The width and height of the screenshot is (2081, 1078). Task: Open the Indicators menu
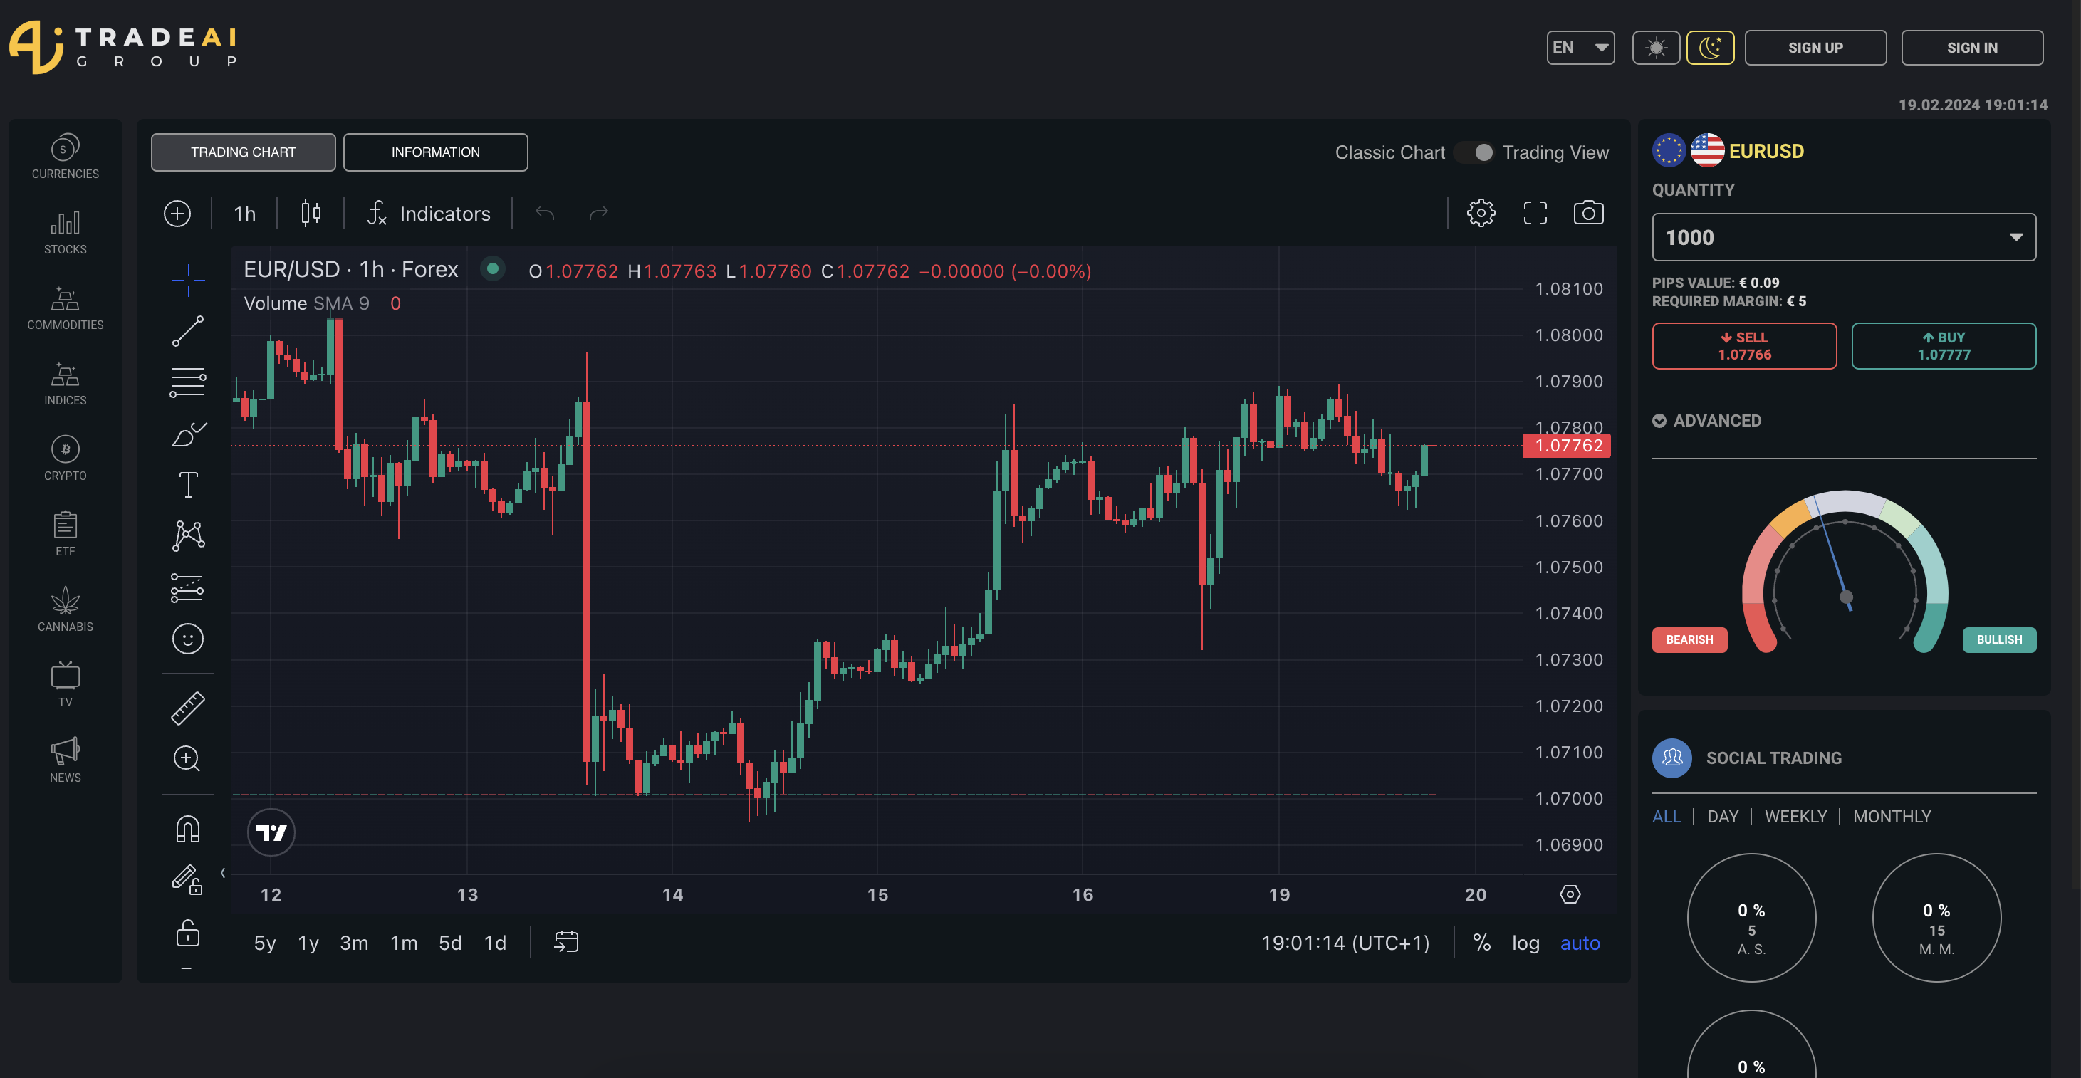tap(429, 213)
